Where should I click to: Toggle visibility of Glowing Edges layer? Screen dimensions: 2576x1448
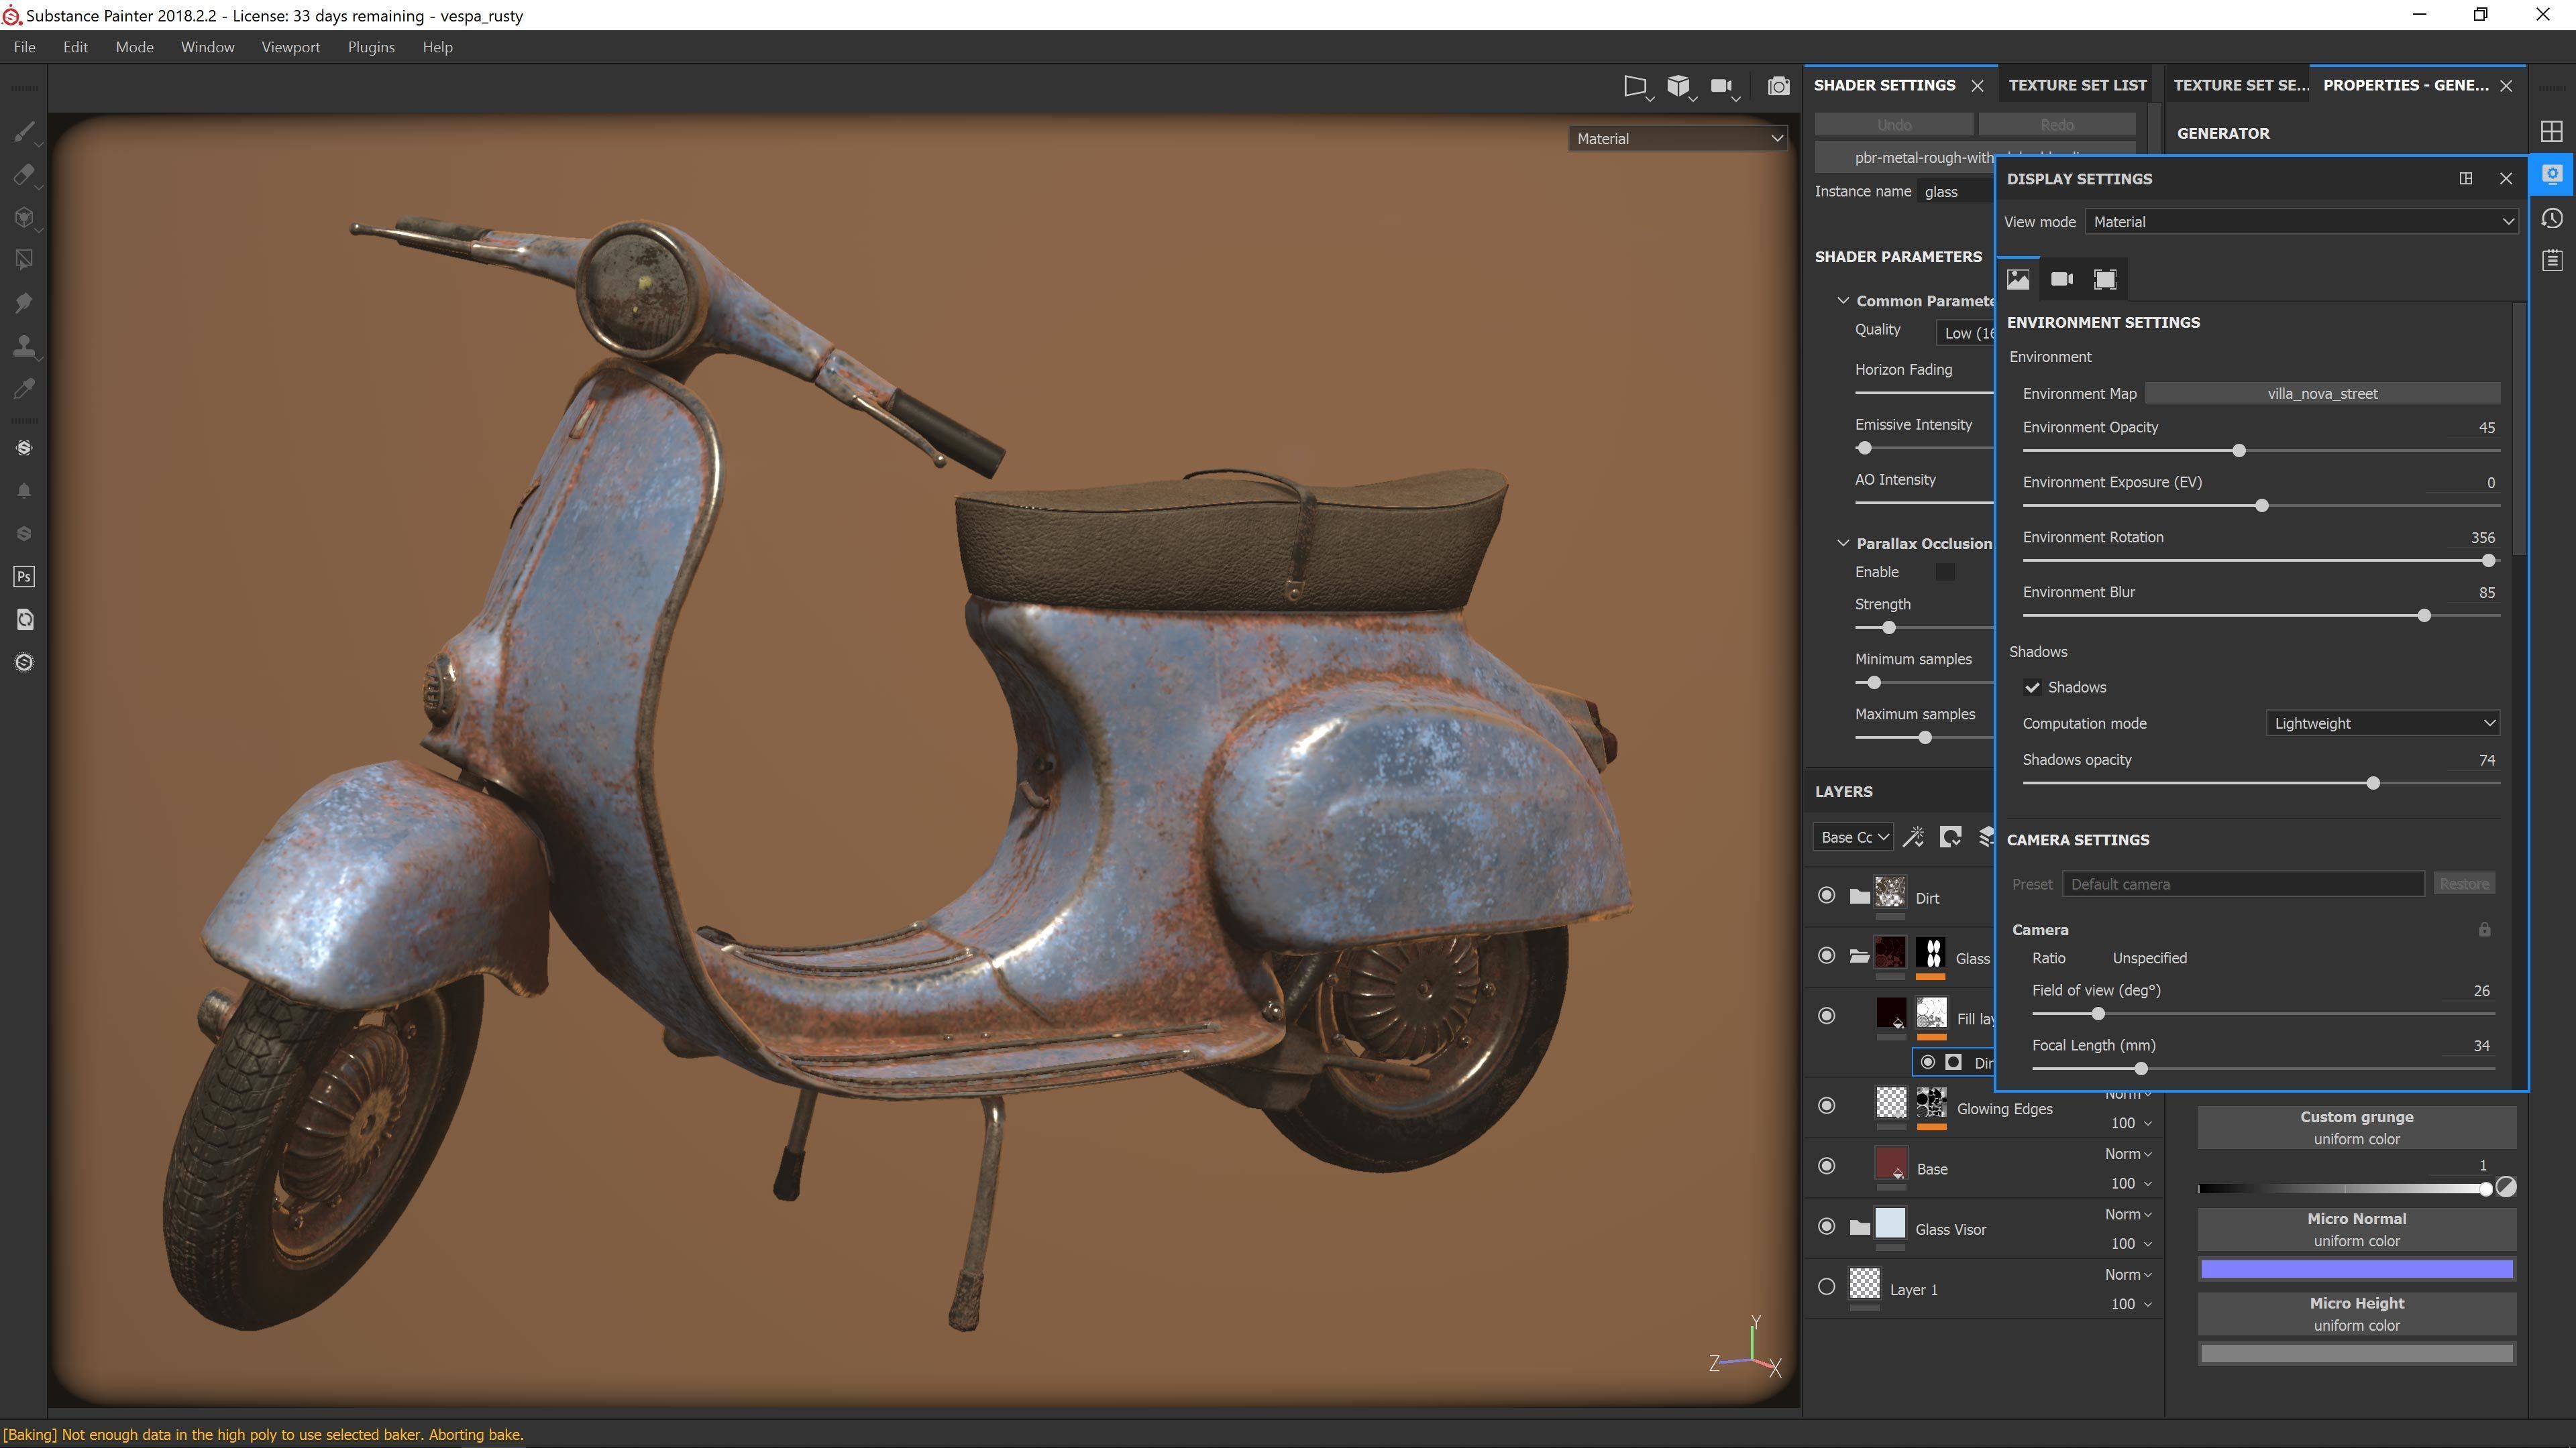(1827, 1105)
